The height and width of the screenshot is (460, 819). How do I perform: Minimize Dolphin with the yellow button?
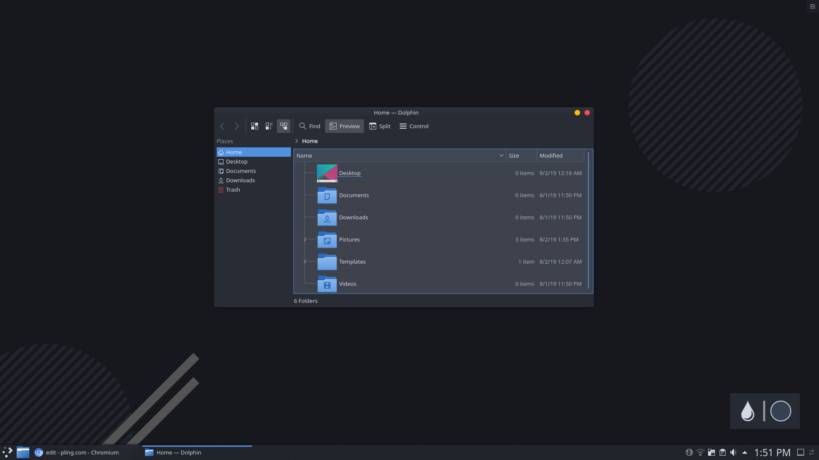[x=577, y=112]
